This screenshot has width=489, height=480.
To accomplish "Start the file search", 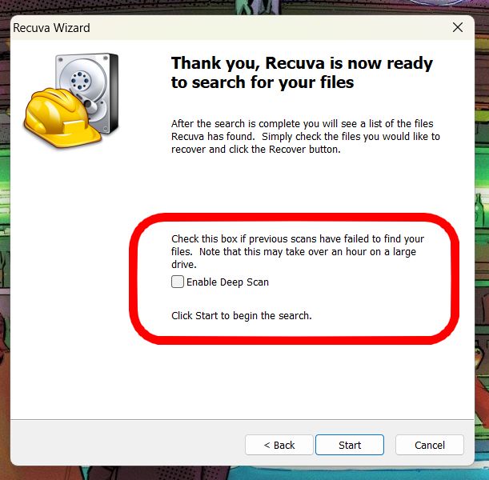I will pos(350,445).
